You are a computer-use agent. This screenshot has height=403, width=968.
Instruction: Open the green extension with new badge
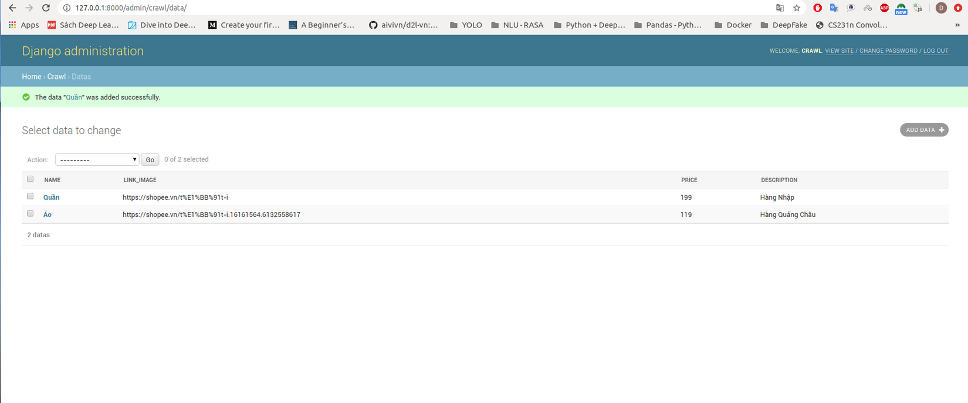tap(901, 9)
